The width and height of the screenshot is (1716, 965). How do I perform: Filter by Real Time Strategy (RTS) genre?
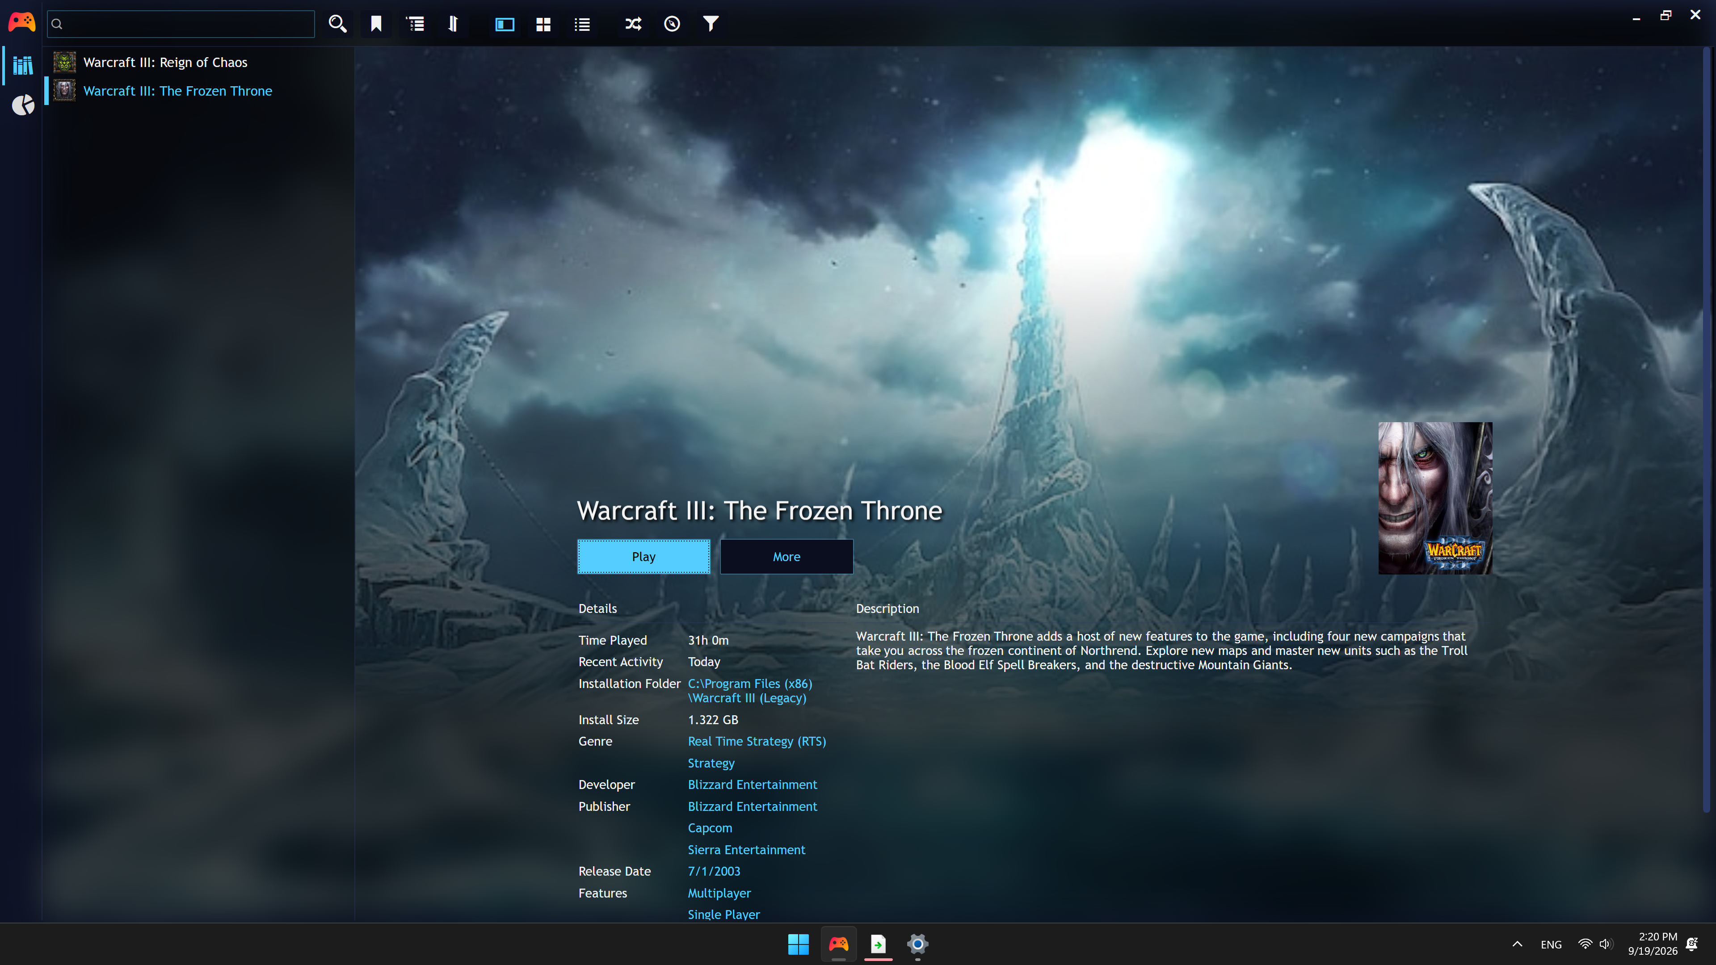click(x=757, y=741)
